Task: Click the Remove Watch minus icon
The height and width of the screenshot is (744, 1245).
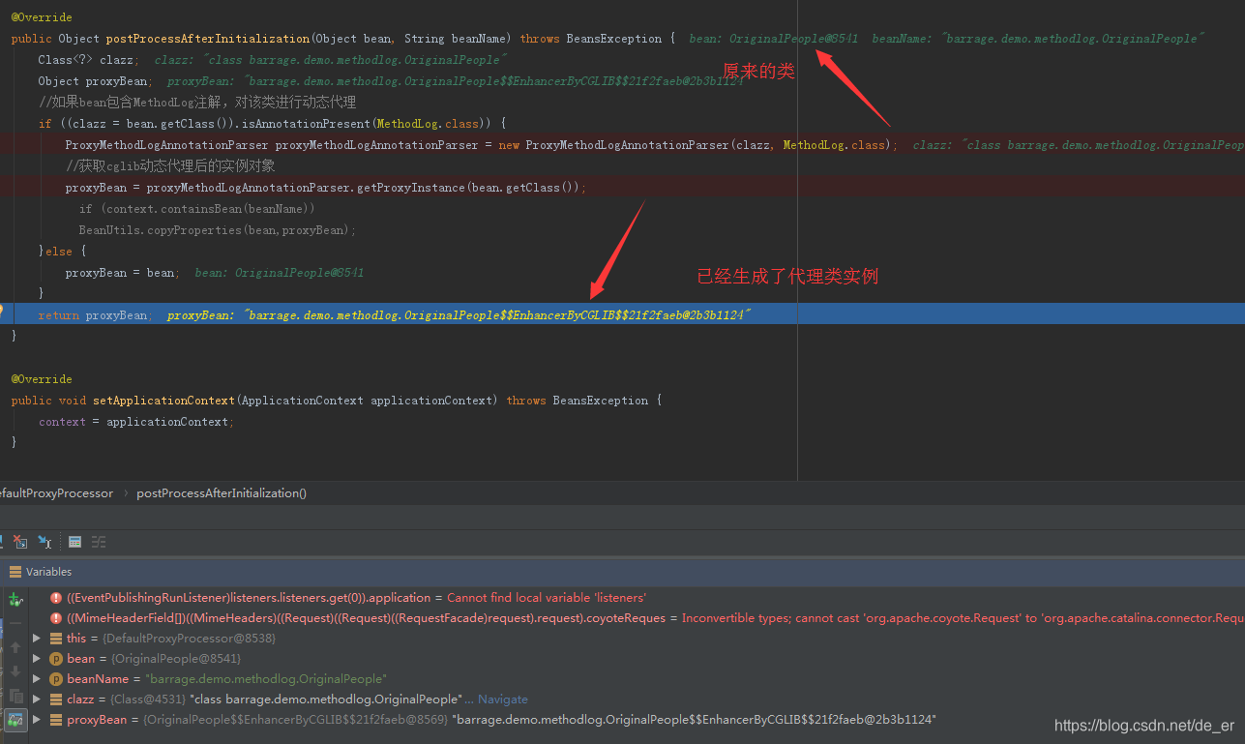Action: [x=15, y=623]
